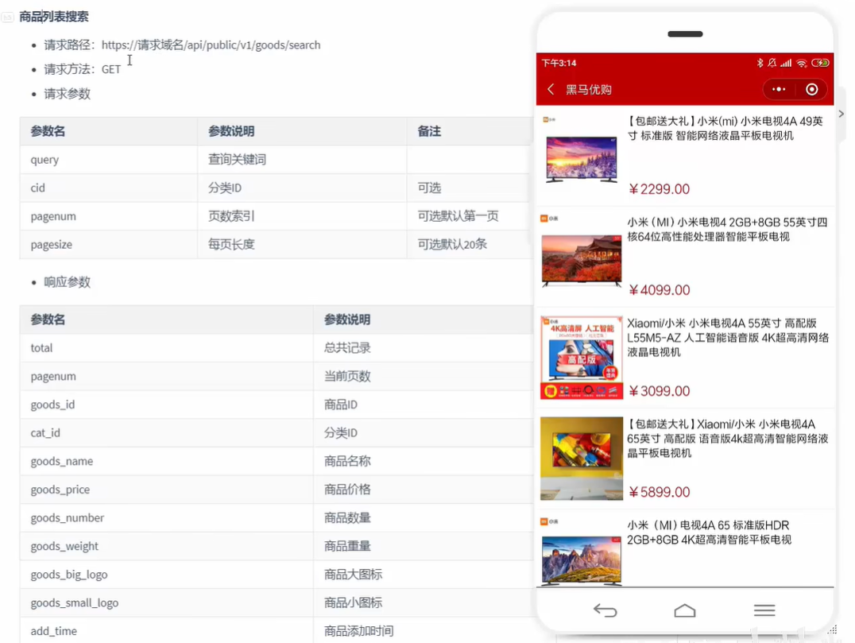This screenshot has height=643, width=855.
Task: Click the query parameter cell
Action: pos(109,159)
